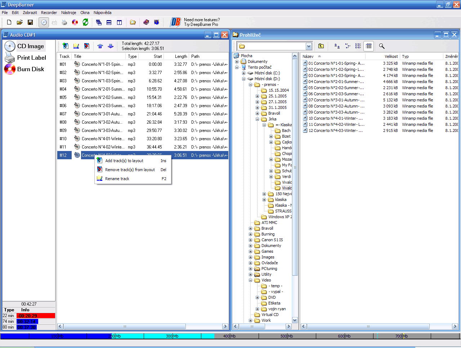
Task: Open the Recorder menu
Action: 49,13
